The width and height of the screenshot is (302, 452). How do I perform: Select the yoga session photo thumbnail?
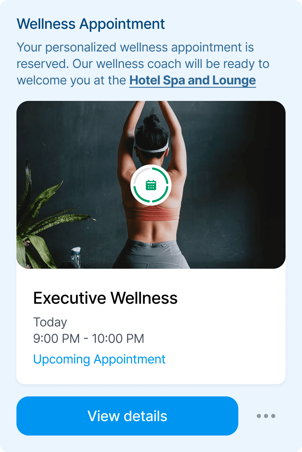(x=151, y=185)
